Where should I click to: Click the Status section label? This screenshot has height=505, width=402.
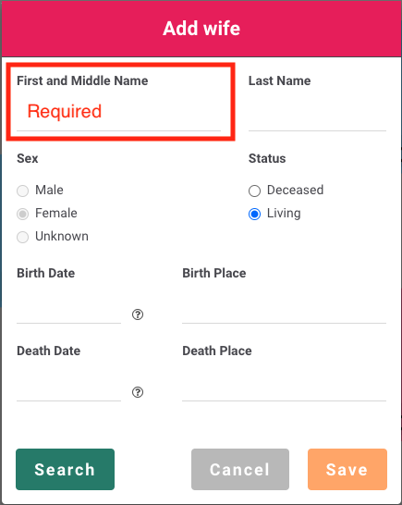[x=267, y=158]
